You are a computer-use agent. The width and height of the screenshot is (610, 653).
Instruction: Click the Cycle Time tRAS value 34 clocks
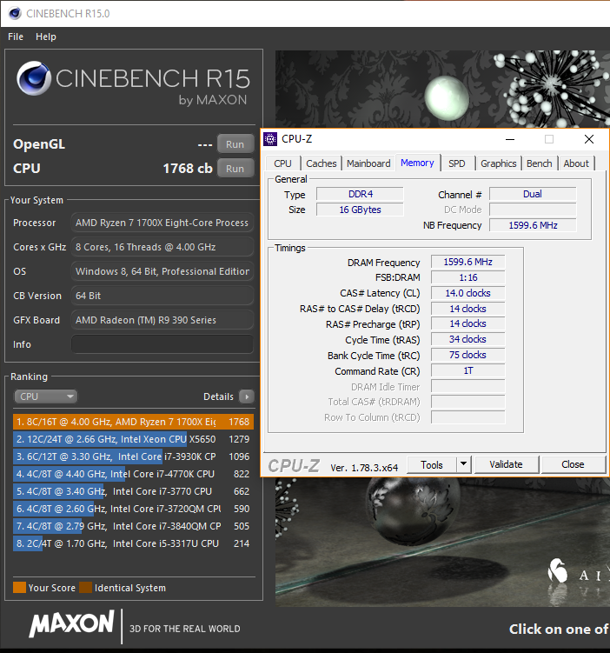point(468,339)
